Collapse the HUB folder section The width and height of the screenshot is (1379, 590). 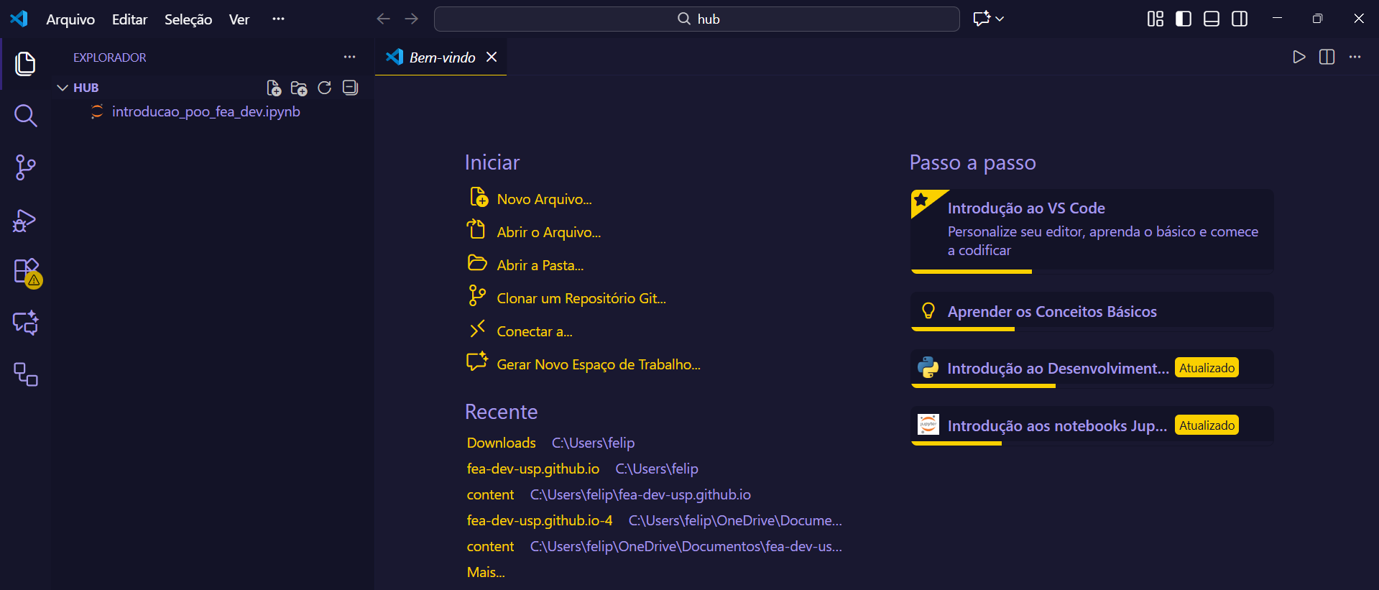click(x=63, y=88)
